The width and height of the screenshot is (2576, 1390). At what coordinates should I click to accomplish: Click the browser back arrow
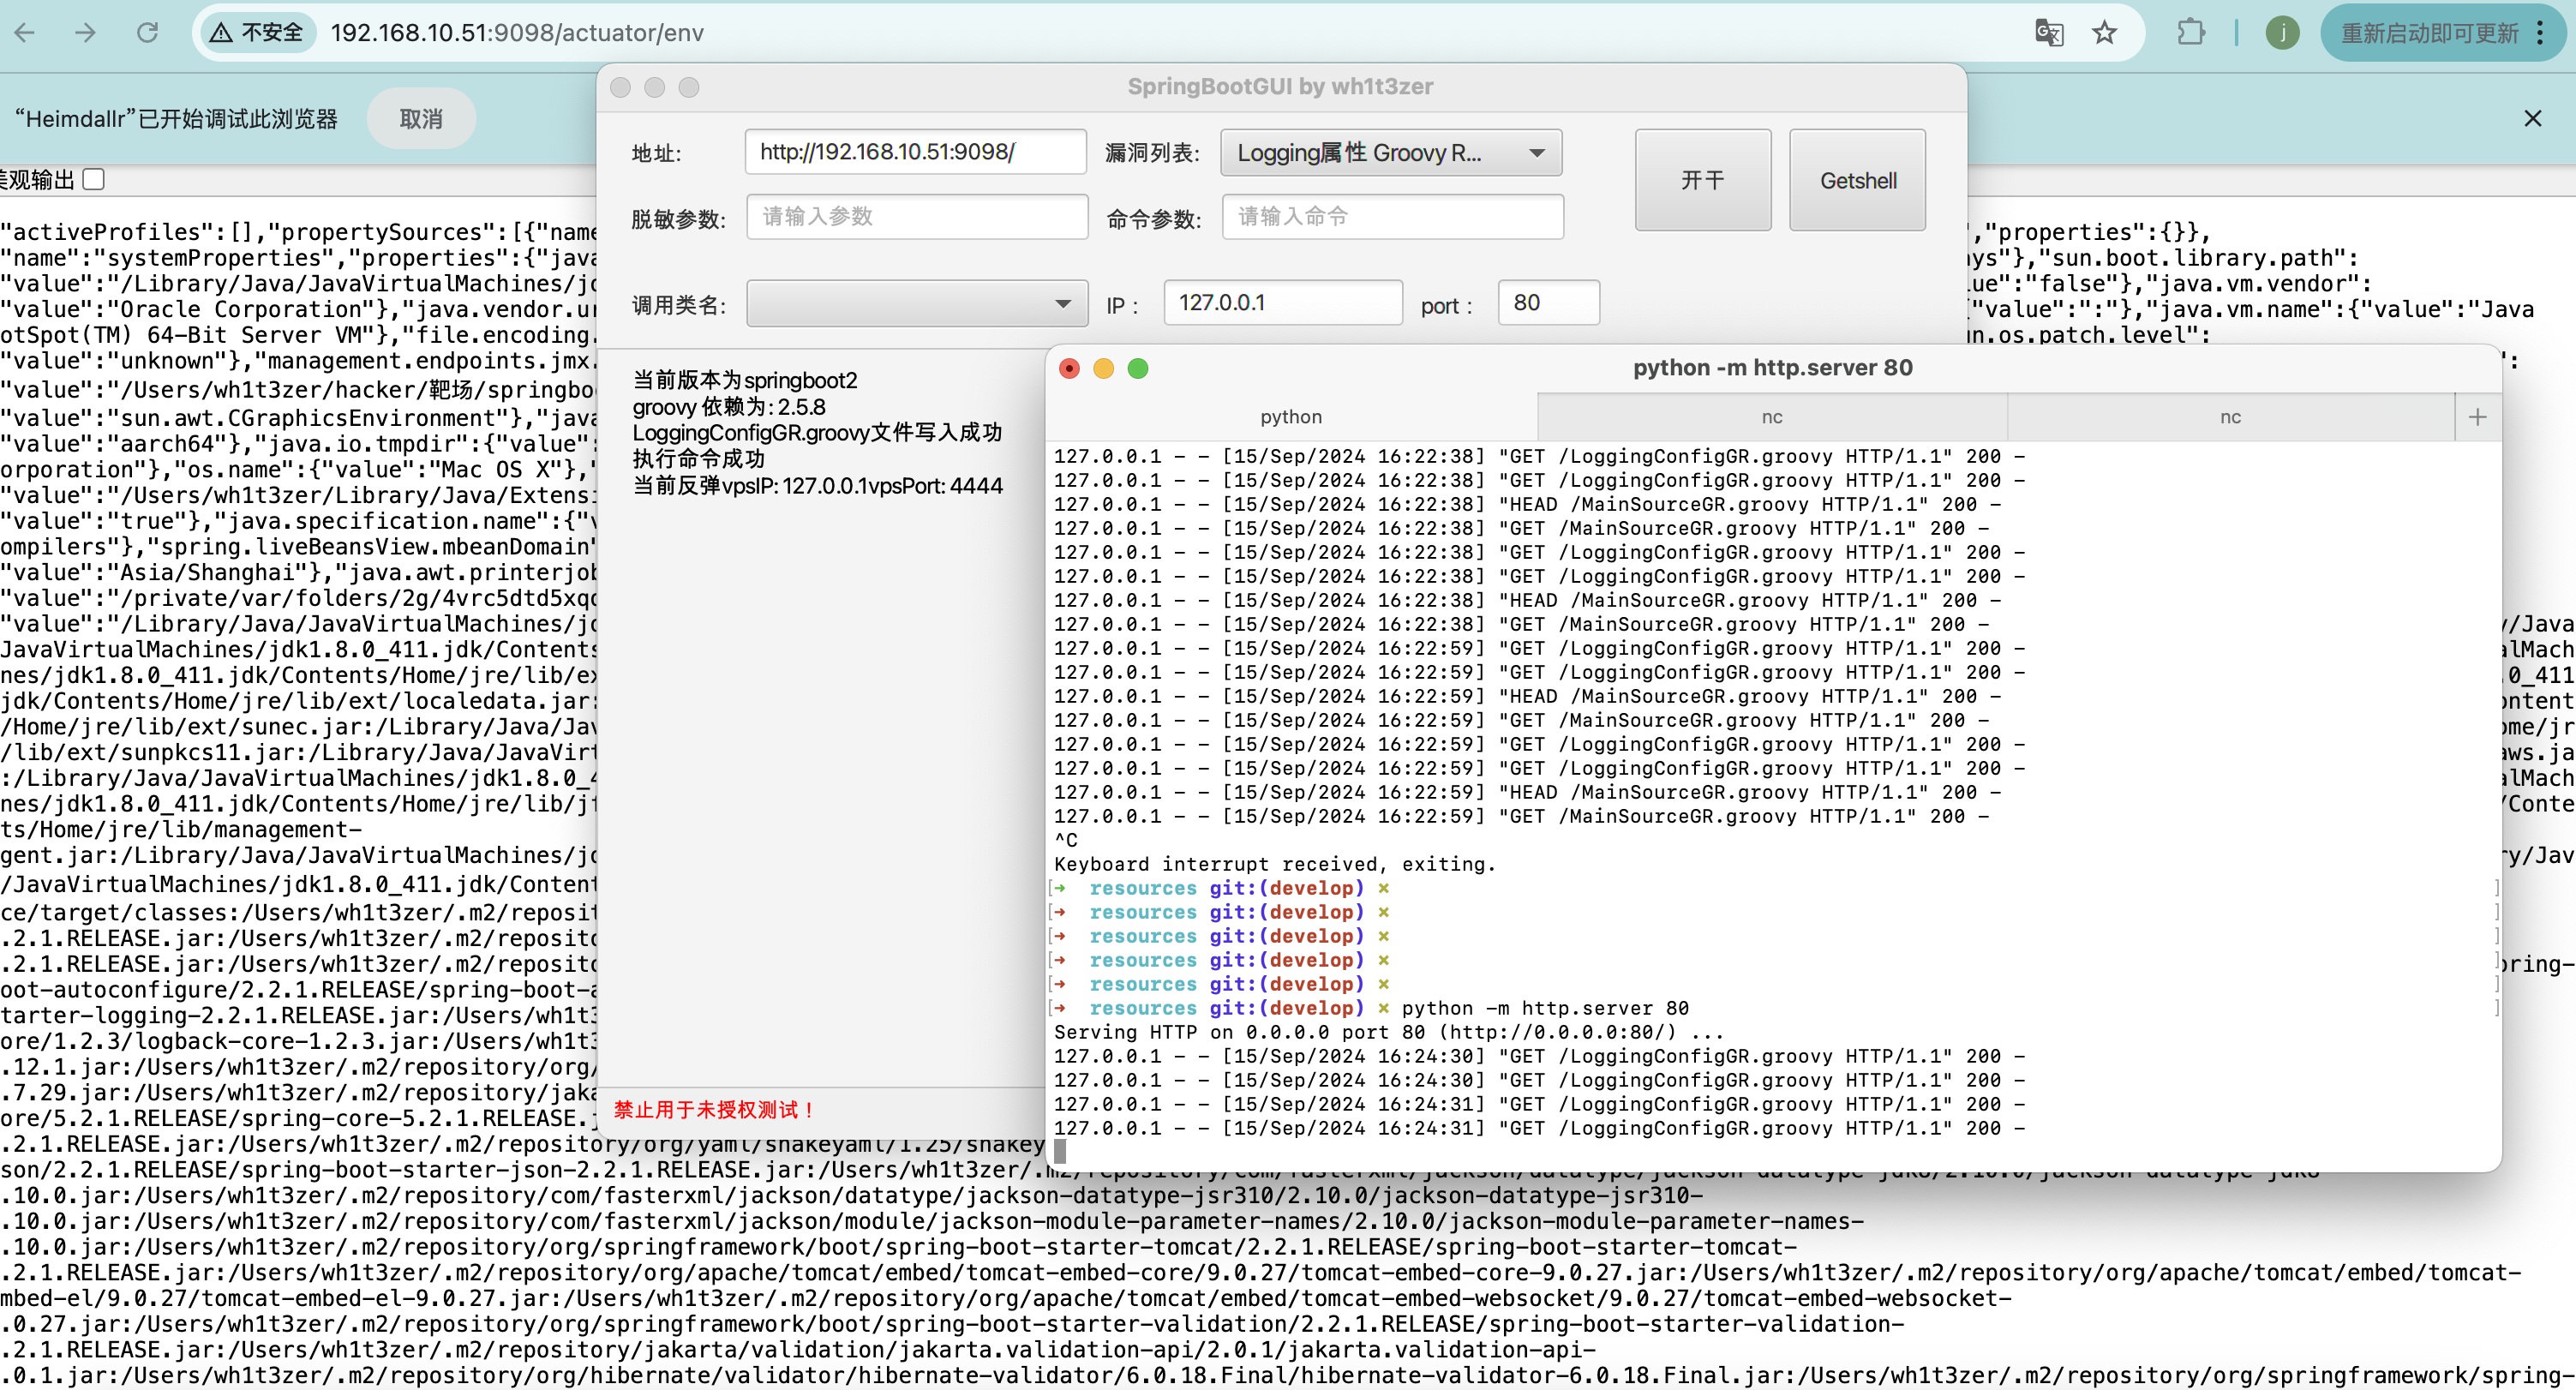click(26, 33)
